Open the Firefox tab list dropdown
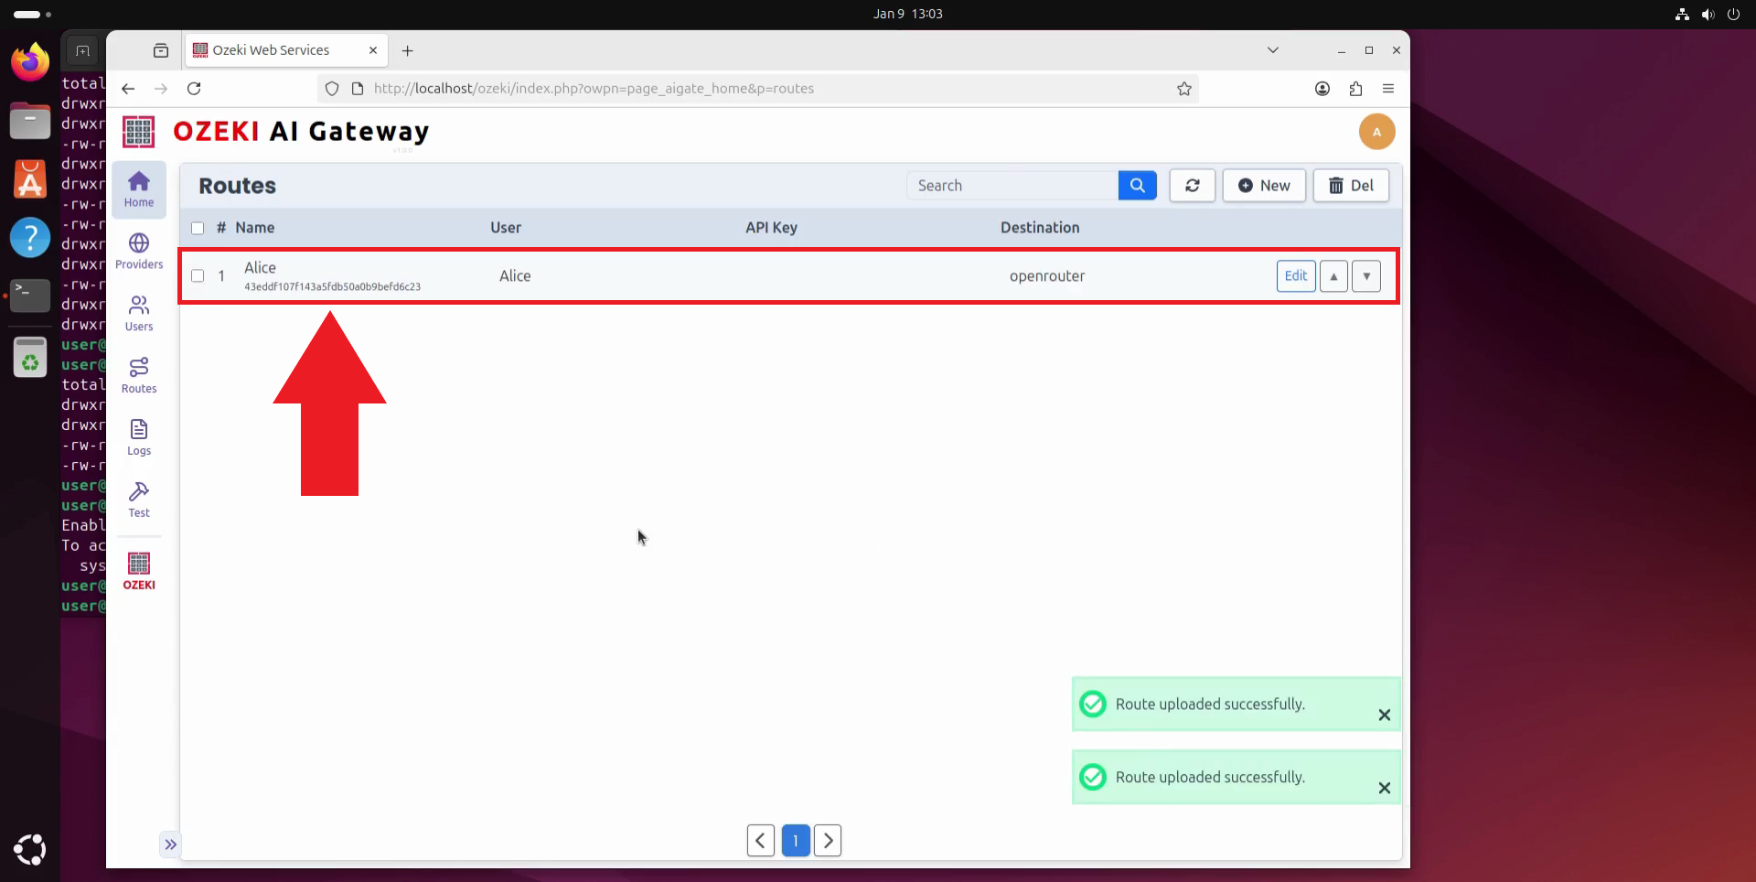1756x882 pixels. pyautogui.click(x=1272, y=50)
